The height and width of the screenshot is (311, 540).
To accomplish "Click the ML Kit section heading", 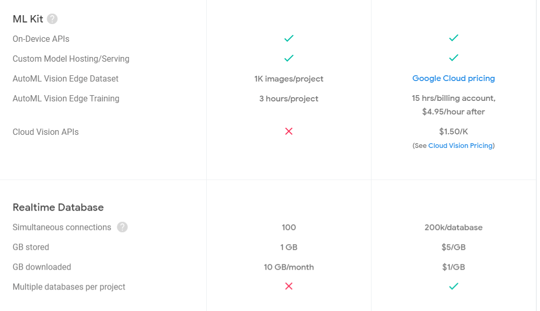I will [x=28, y=19].
